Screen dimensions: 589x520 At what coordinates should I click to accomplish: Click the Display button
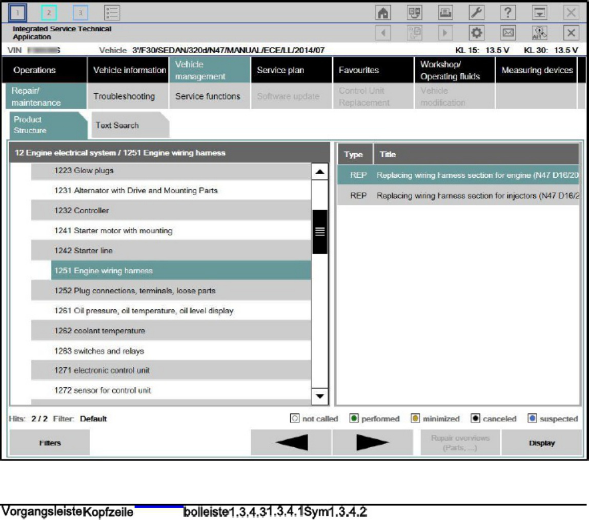[x=542, y=443]
